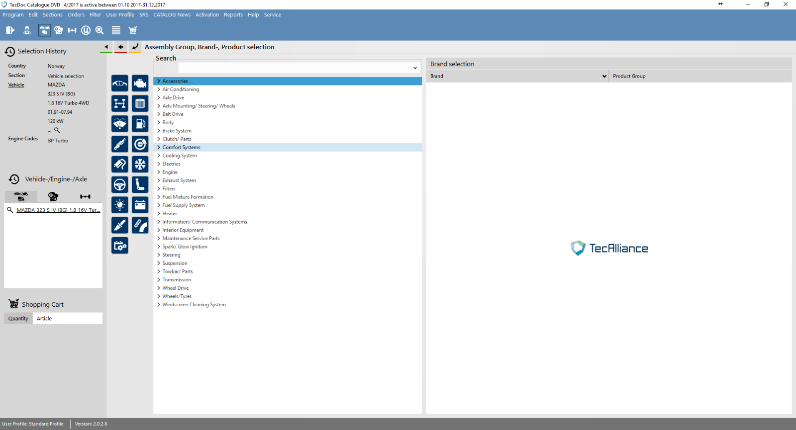Open the Reports menu
Image resolution: width=796 pixels, height=430 pixels.
coord(233,15)
